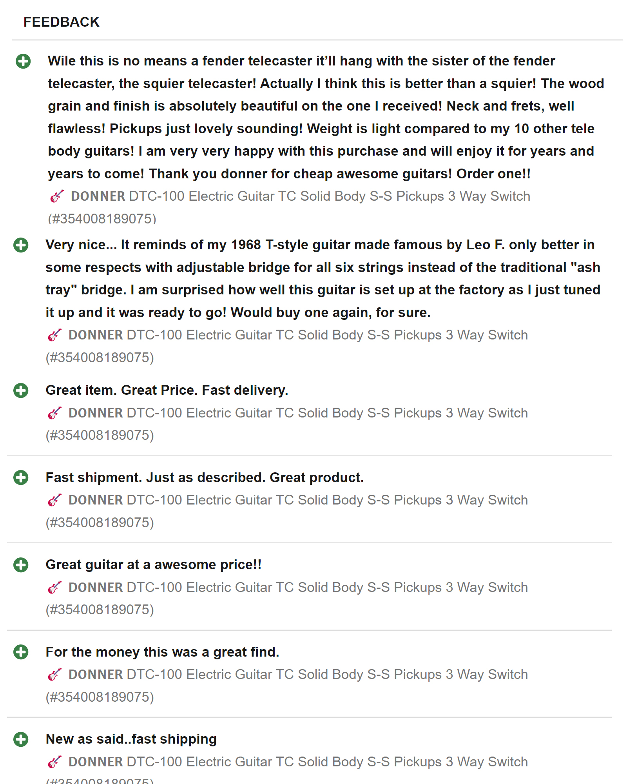627x784 pixels.
Task: Click the FEEDBACK section heading
Action: [x=62, y=22]
